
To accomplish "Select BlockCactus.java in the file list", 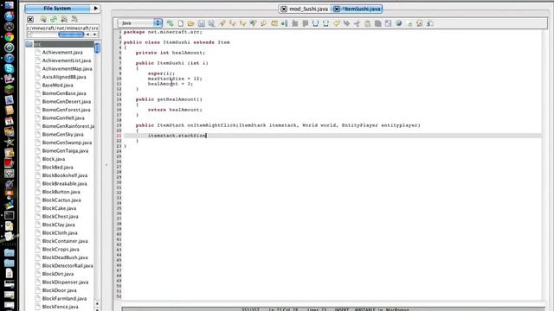I will pos(61,200).
